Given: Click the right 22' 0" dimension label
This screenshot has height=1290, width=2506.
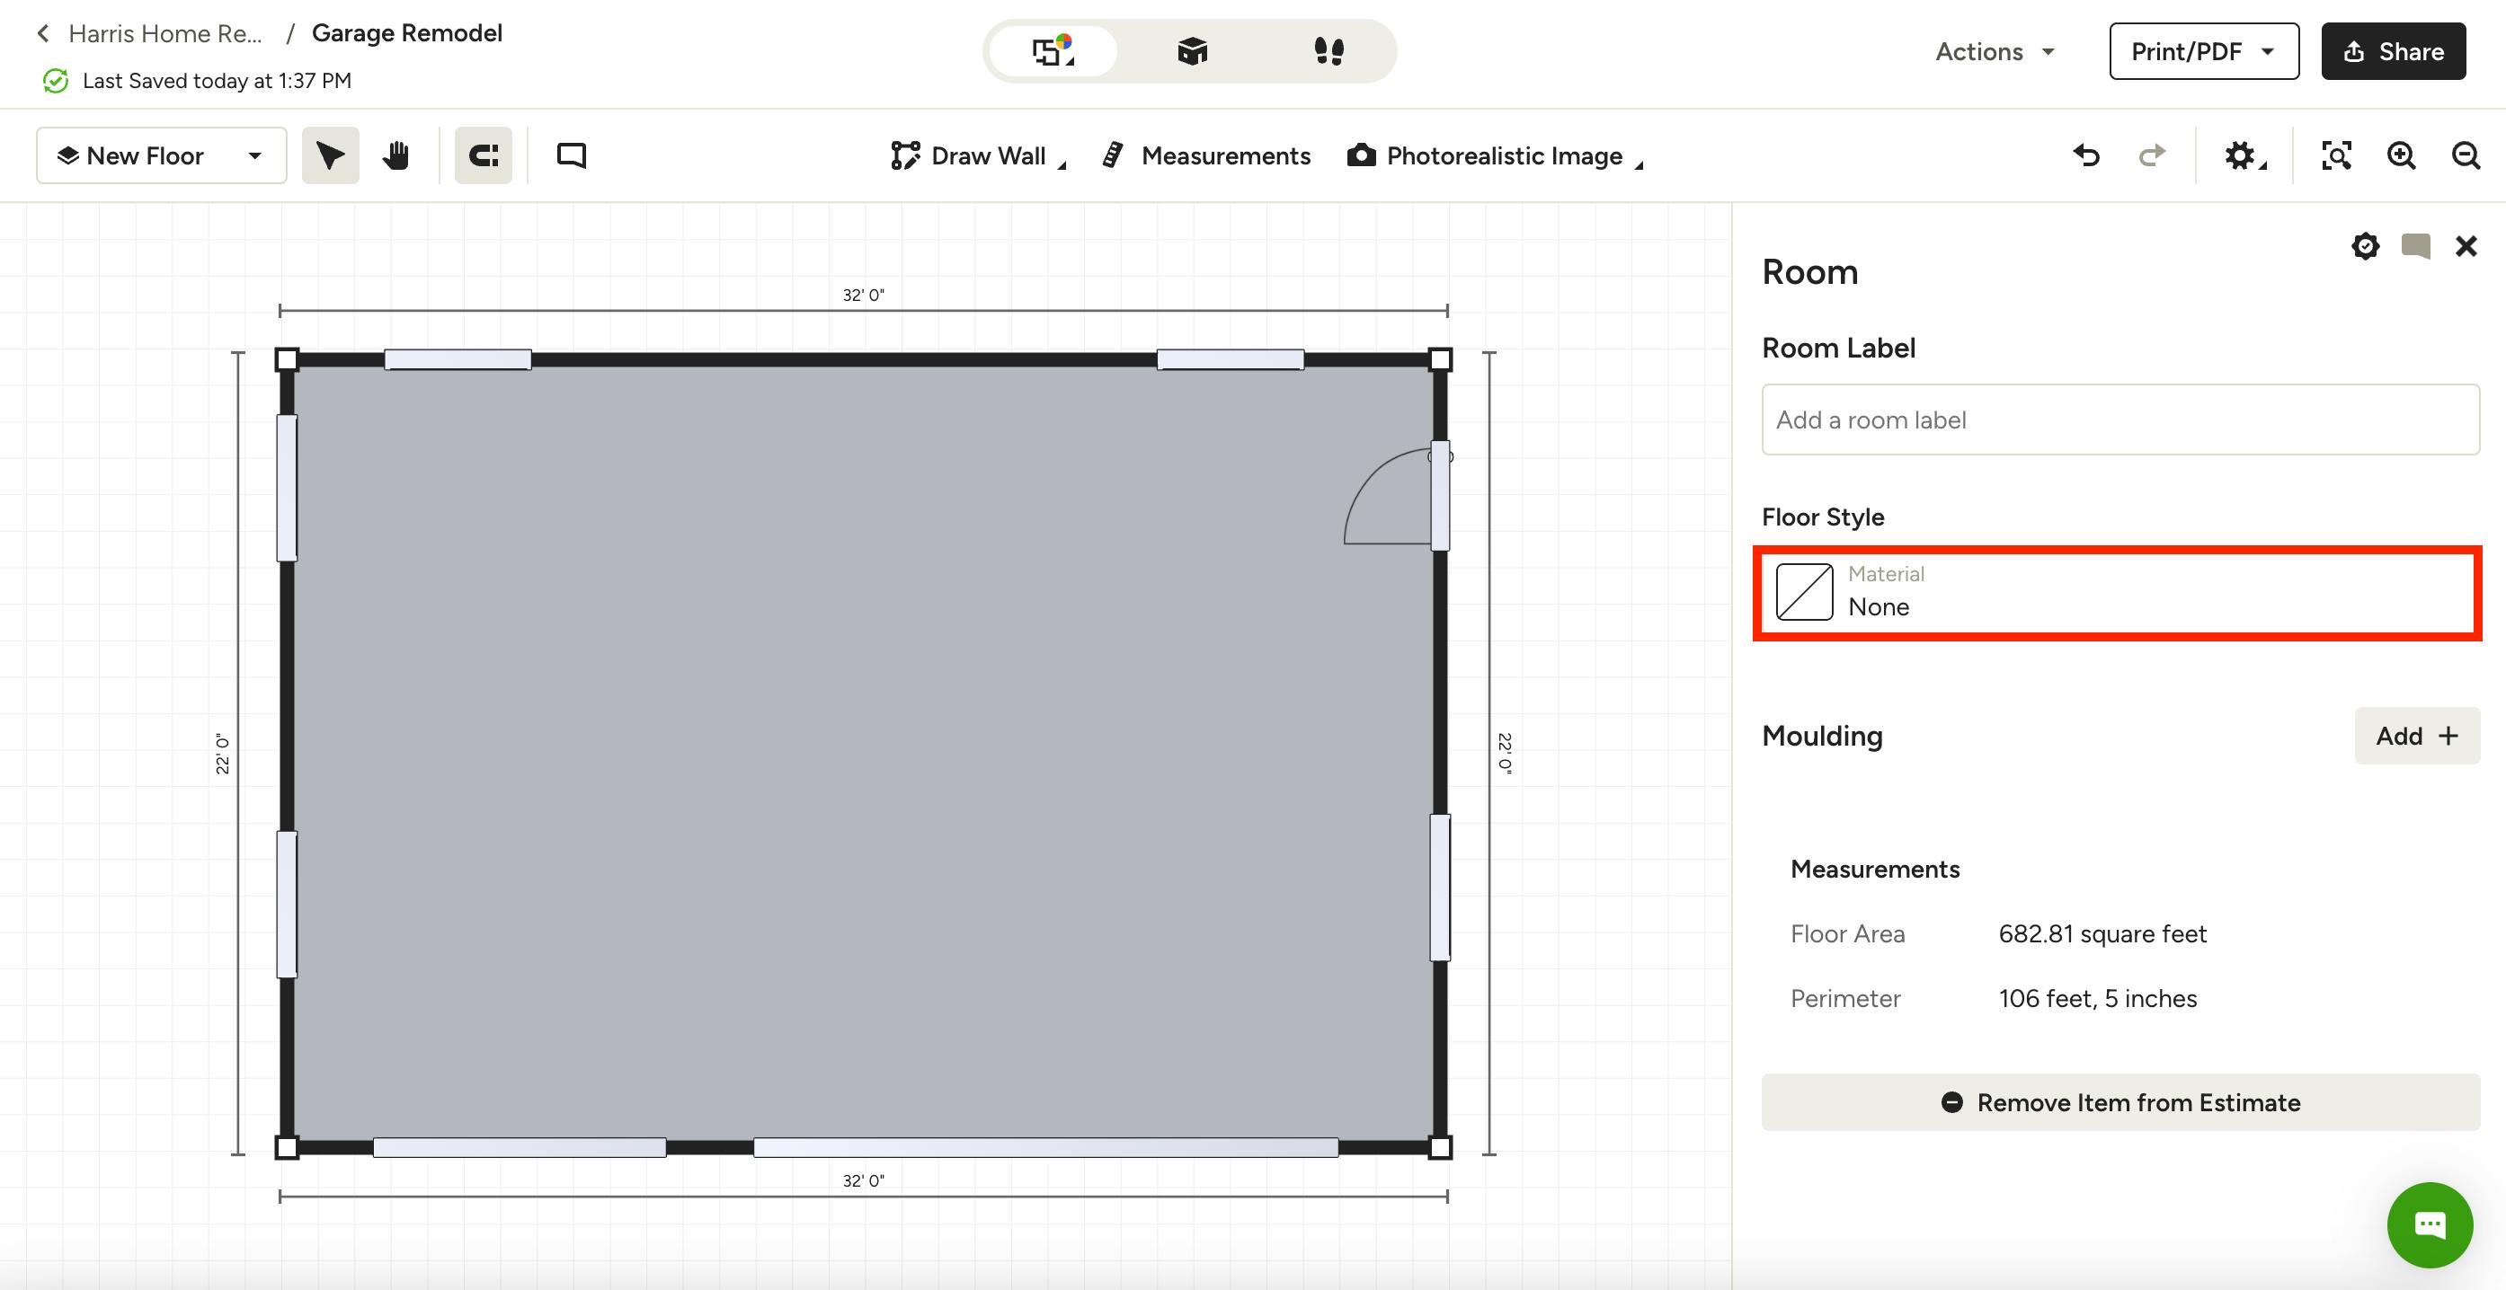Looking at the screenshot, I should point(1505,754).
